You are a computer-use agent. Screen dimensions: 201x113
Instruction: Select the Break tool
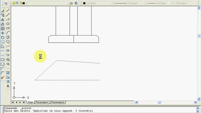click(3, 64)
